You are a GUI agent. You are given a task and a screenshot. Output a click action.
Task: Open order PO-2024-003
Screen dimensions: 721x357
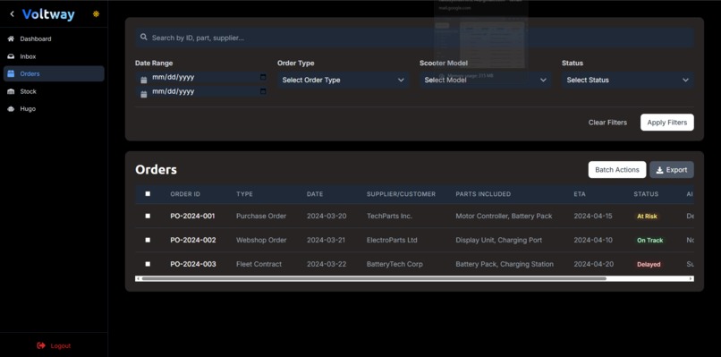(x=193, y=264)
